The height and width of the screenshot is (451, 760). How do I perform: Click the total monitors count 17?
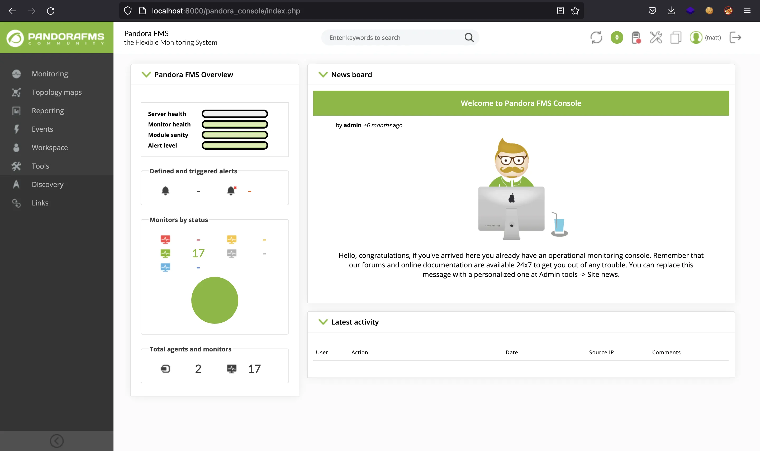tap(254, 369)
